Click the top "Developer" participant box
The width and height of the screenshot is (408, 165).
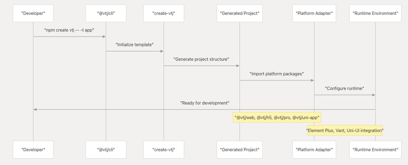(33, 13)
